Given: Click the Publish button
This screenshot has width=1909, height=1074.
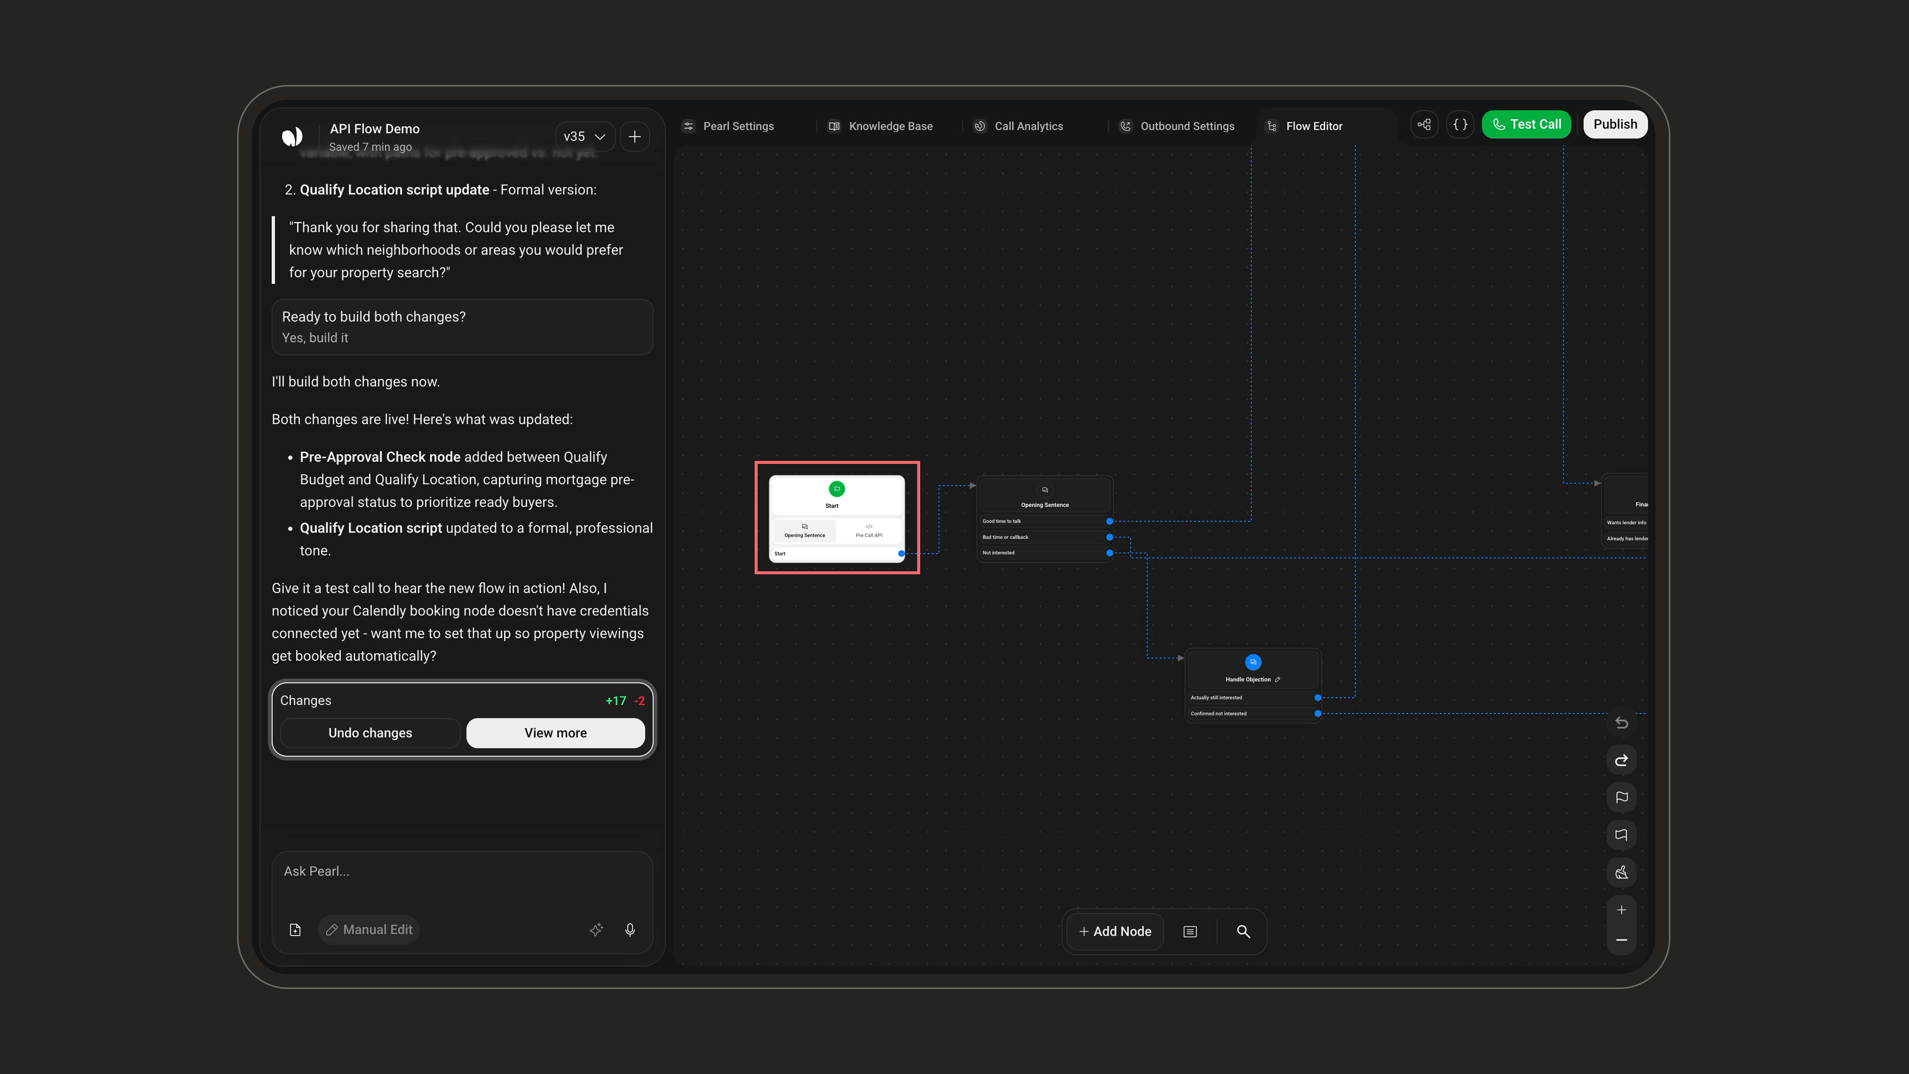Looking at the screenshot, I should [x=1615, y=125].
